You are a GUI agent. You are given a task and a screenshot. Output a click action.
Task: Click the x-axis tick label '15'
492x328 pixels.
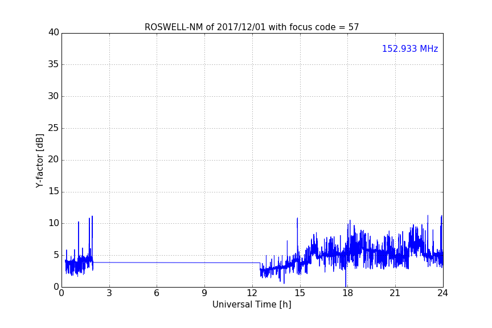pos(300,293)
